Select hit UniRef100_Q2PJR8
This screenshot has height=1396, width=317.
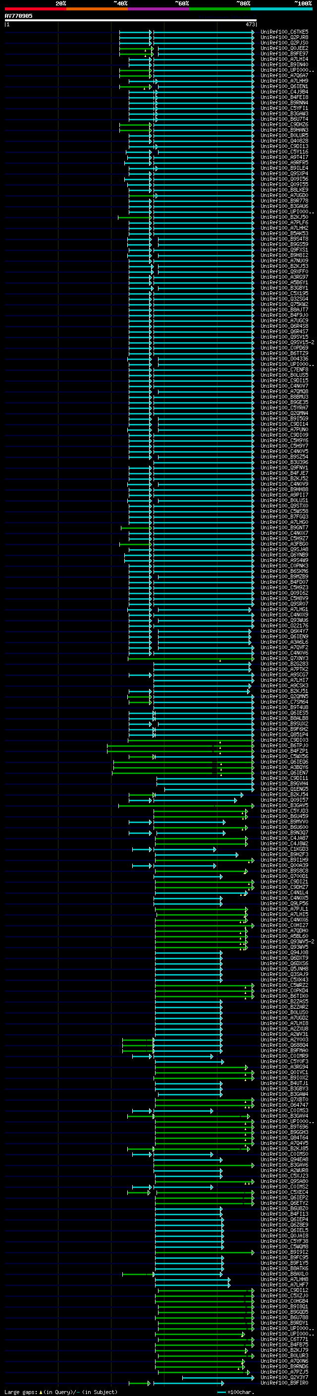pyautogui.click(x=284, y=38)
